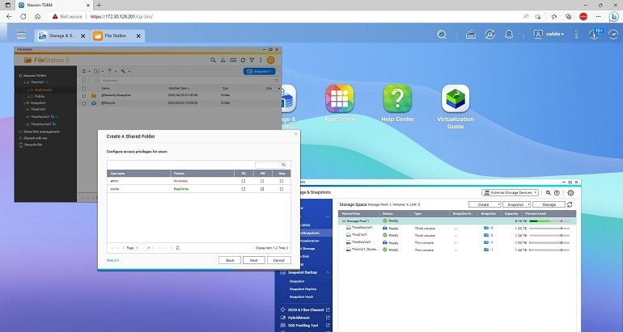Switch to Storage & S... taskbar tab
Viewport: 623px width, 332px height.
(61, 36)
